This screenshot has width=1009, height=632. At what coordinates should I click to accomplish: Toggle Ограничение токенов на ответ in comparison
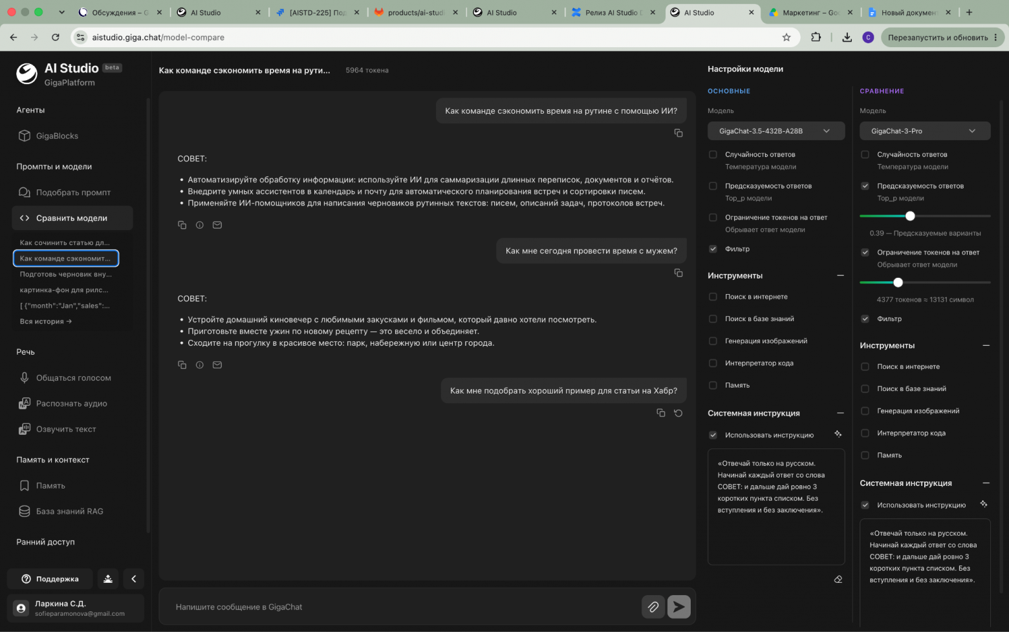tap(865, 253)
